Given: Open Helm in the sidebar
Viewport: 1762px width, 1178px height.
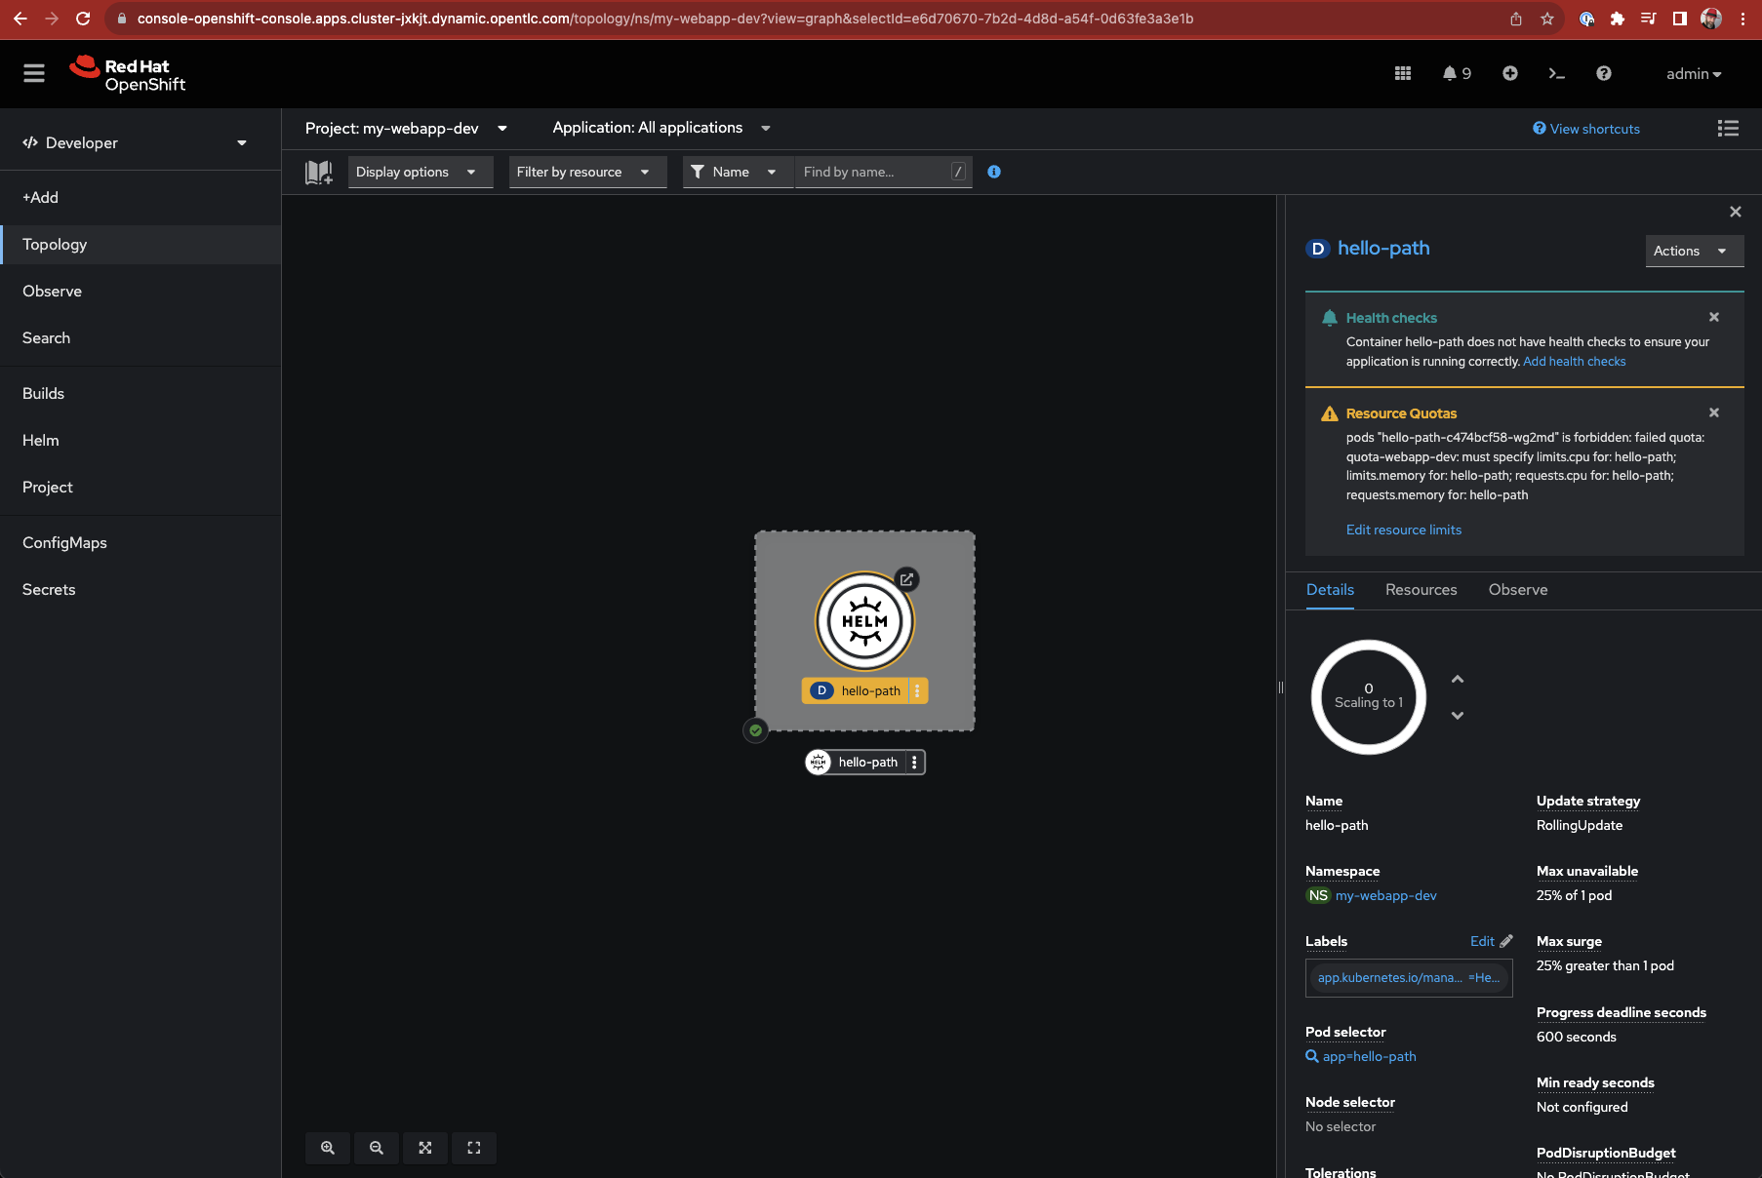Looking at the screenshot, I should [41, 441].
